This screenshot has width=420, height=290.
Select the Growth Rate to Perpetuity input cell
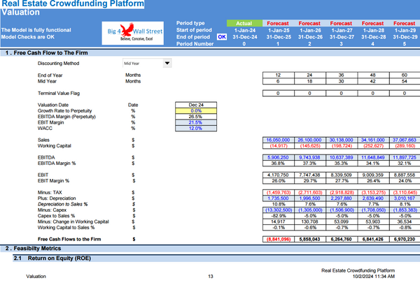195,110
